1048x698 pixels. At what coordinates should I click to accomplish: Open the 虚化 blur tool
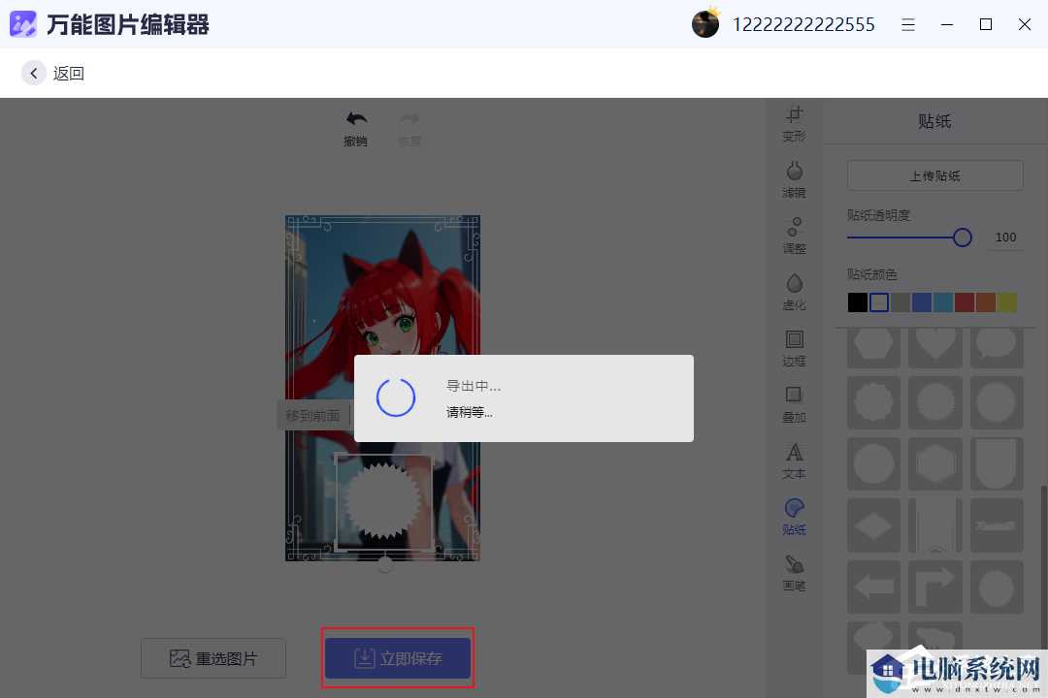tap(794, 293)
